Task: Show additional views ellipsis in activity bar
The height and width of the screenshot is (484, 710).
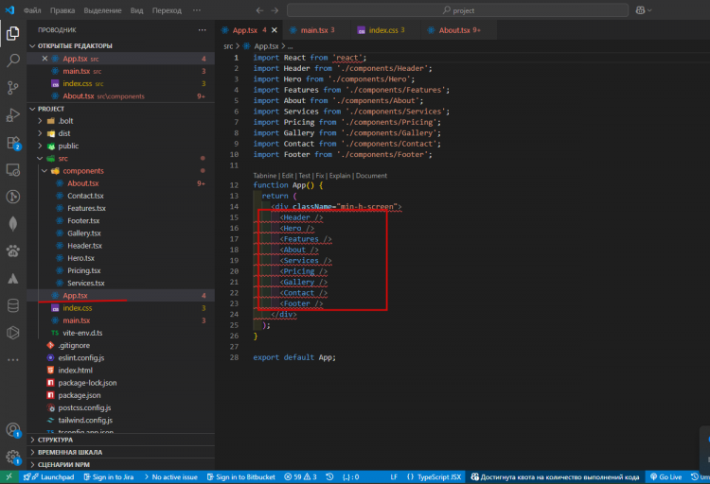Action: pyautogui.click(x=12, y=360)
